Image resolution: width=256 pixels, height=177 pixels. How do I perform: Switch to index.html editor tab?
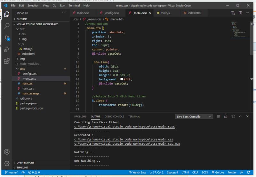coord(194,13)
